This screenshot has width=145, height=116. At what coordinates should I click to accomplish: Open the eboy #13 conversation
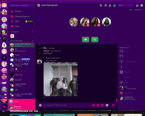point(22,75)
